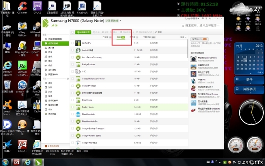Open the Shine Runner recommended app icon
The width and height of the screenshot is (265, 166).
[193, 95]
